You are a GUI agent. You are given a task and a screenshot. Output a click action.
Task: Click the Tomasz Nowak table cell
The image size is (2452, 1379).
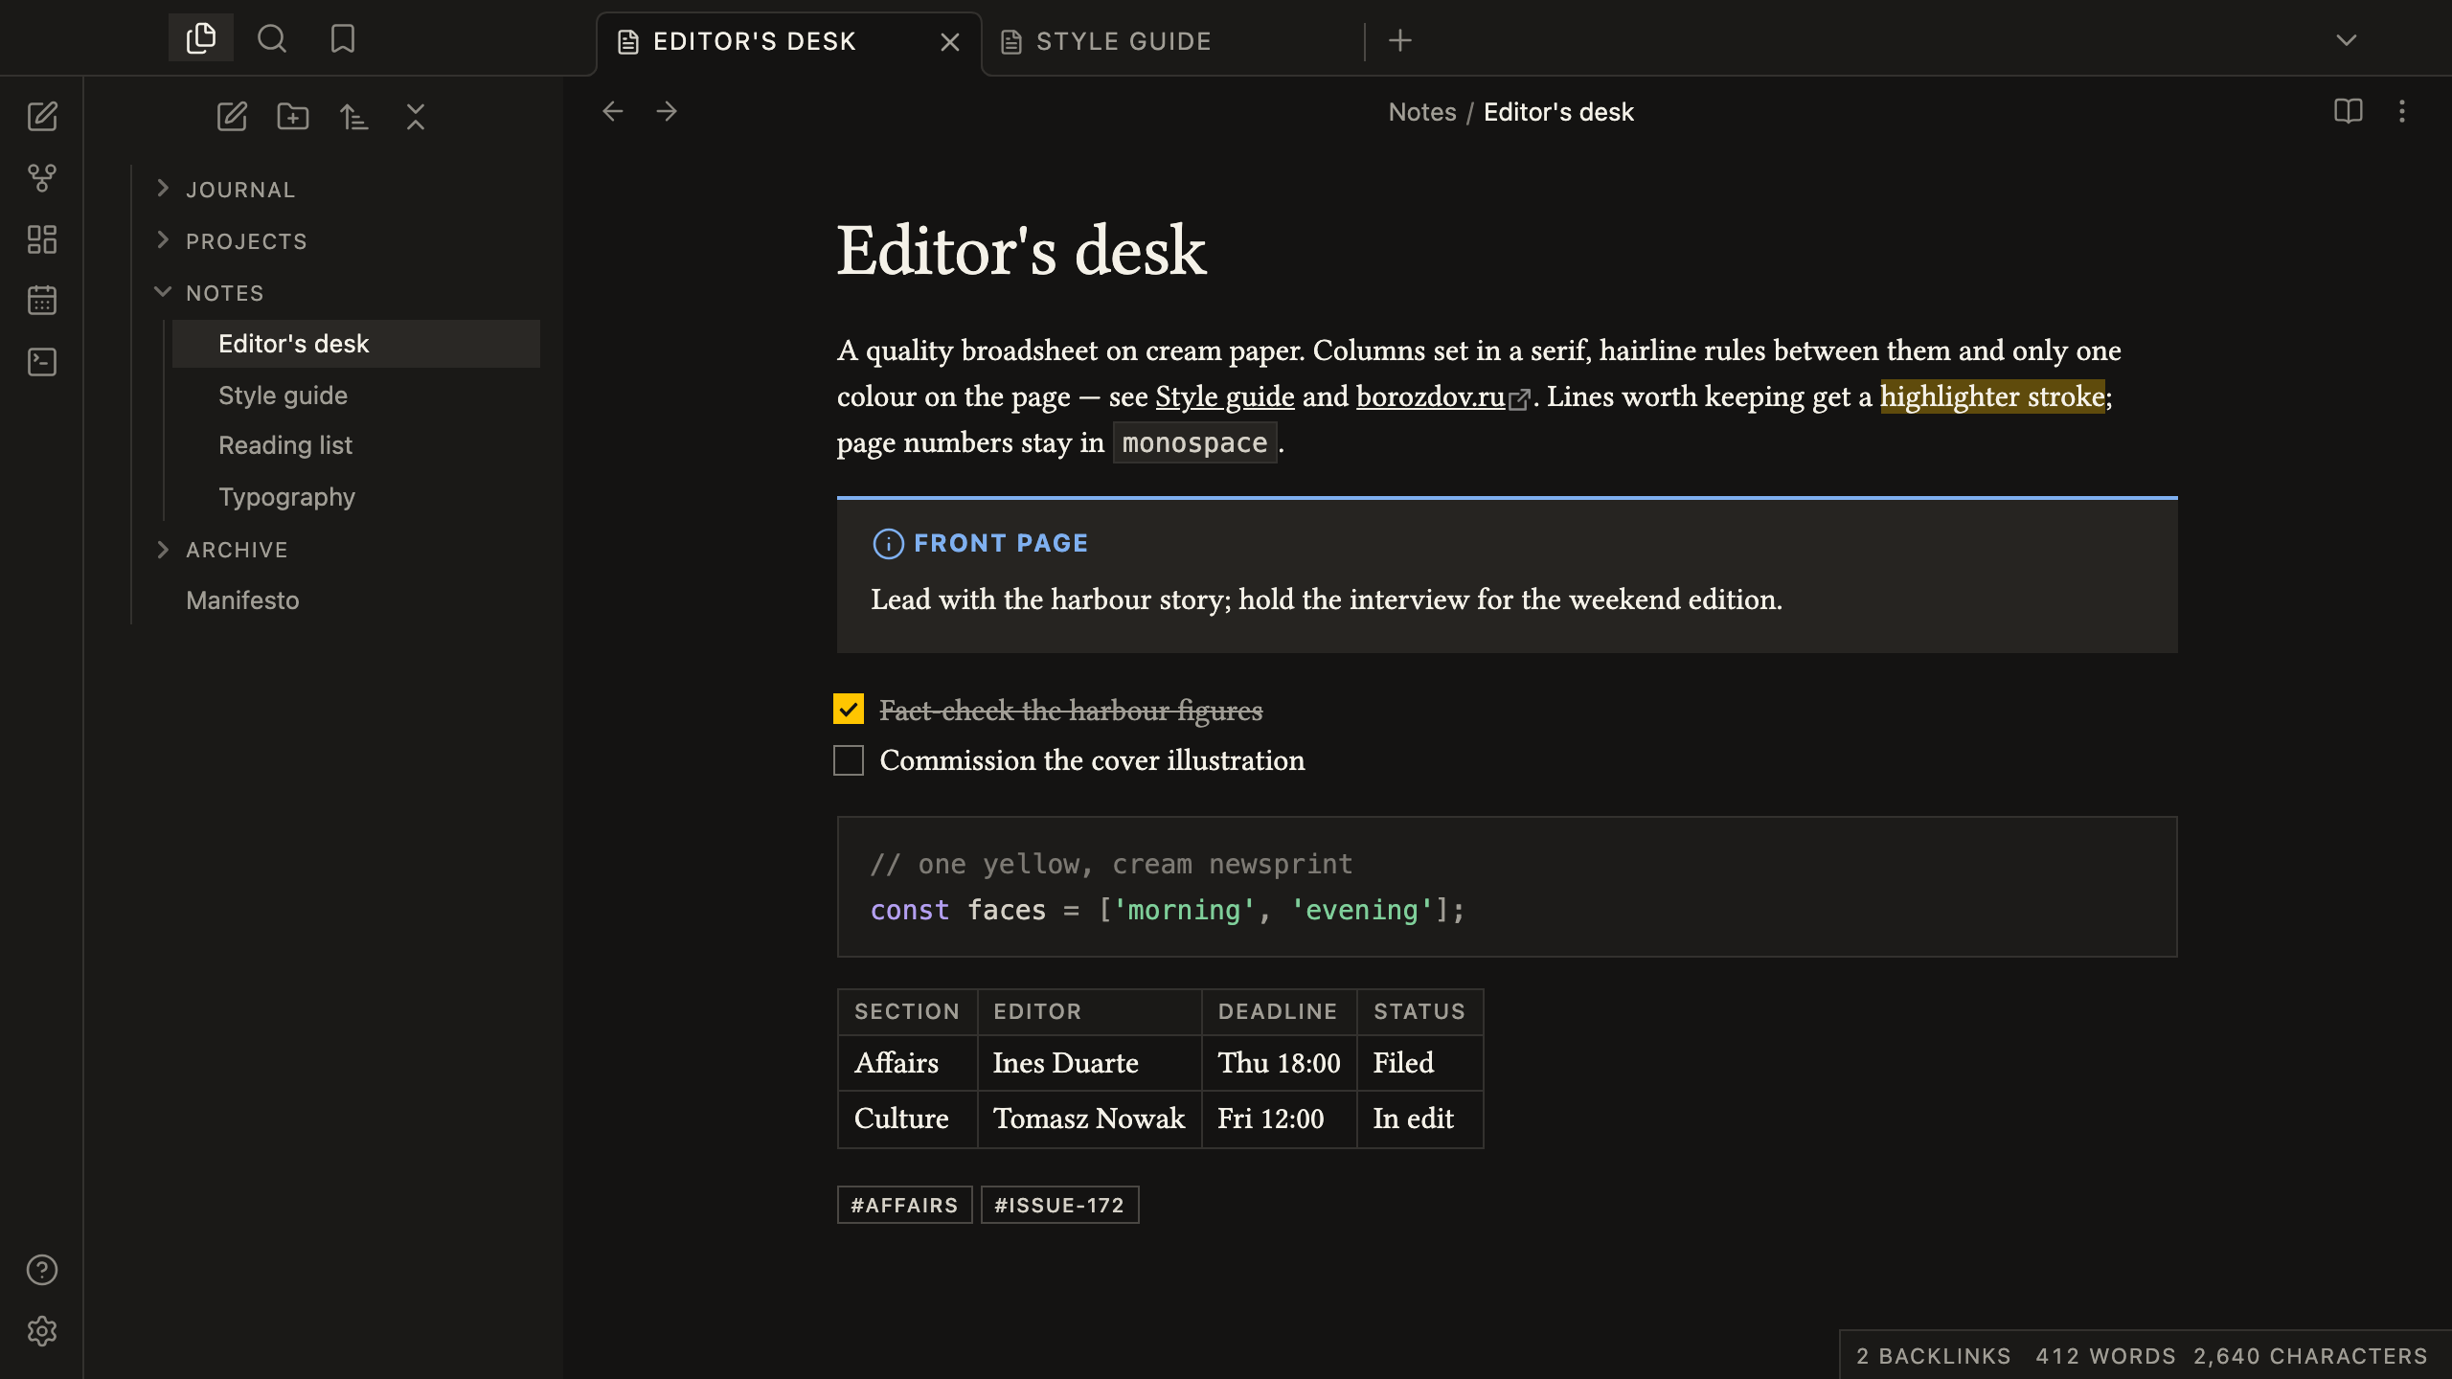coord(1089,1119)
